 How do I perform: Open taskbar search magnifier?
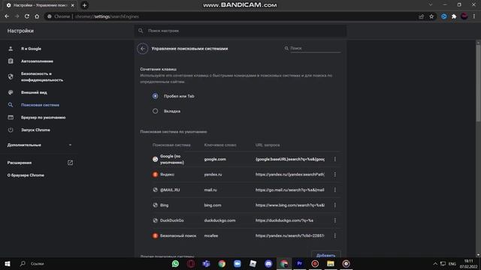point(23,263)
